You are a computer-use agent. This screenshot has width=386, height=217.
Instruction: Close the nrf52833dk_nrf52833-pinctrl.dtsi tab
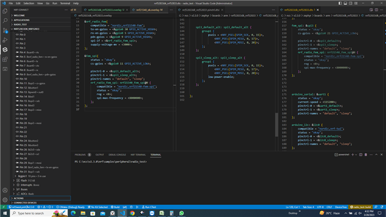[x=222, y=10]
